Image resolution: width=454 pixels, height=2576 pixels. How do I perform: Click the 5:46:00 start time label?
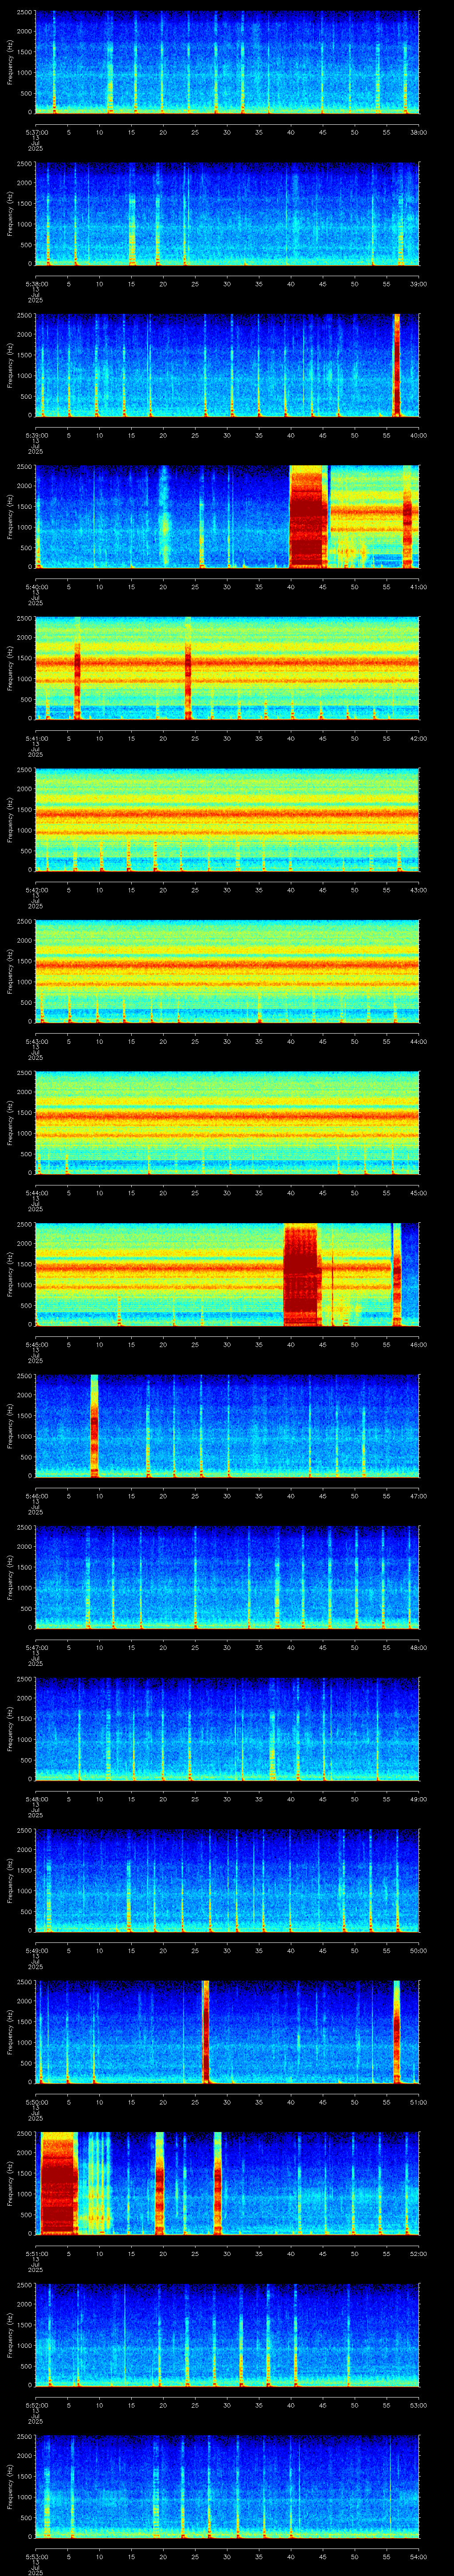coord(36,1496)
